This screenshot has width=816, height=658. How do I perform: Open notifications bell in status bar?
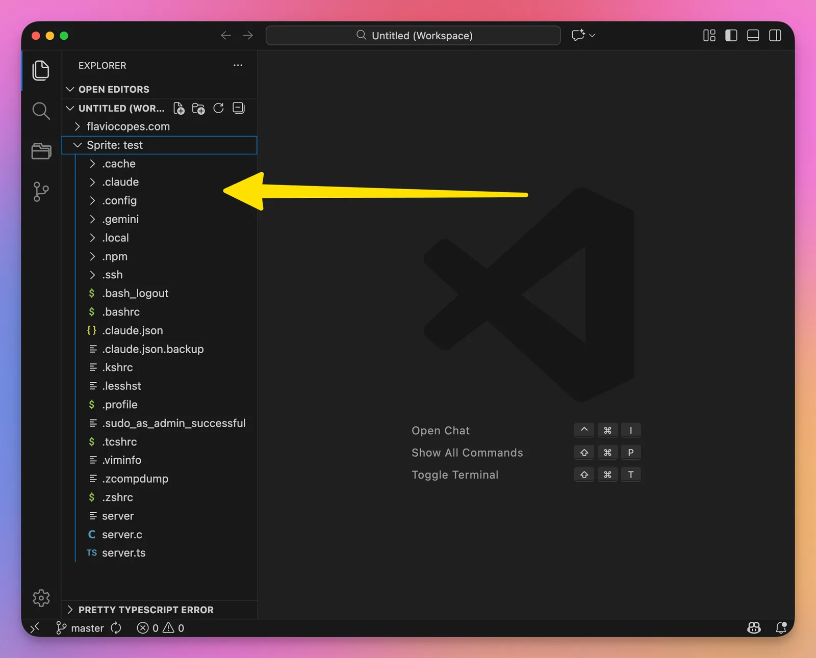[x=781, y=628]
